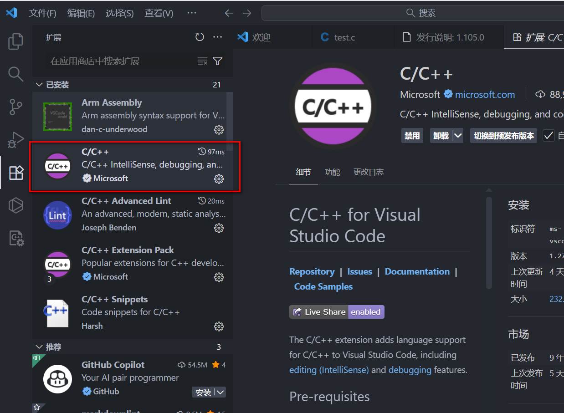The image size is (564, 413).
Task: Click the Arm Assembly extension icon
Action: pos(57,117)
